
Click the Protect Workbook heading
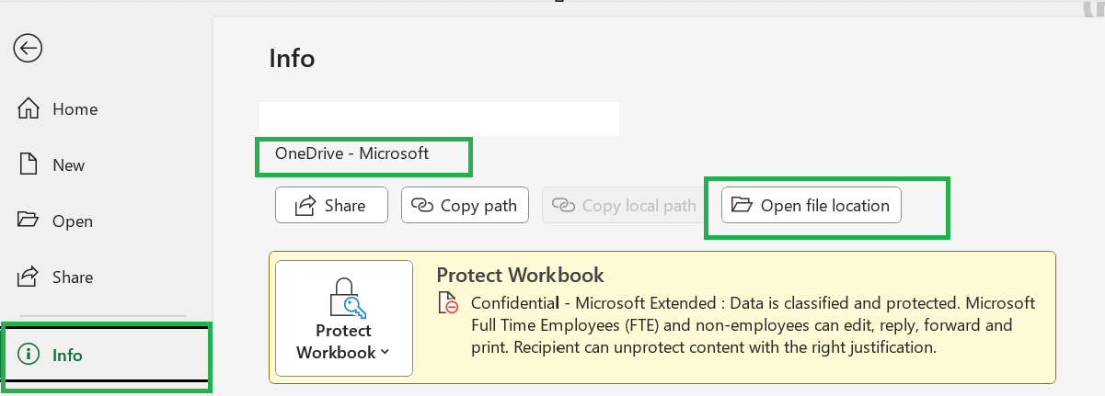(521, 275)
